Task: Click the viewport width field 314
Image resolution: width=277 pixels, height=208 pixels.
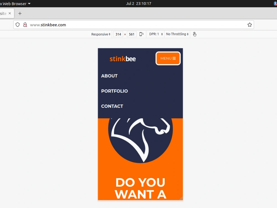Action: coord(118,34)
